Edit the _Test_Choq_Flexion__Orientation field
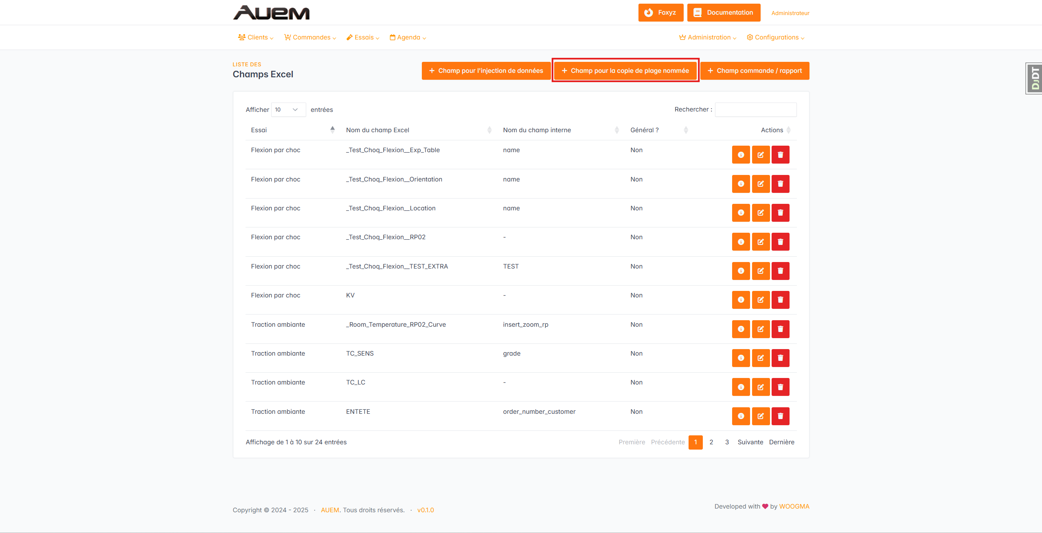The height and width of the screenshot is (533, 1042). pos(760,184)
